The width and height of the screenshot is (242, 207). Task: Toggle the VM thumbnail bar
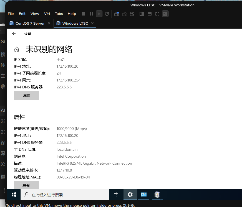click(149, 14)
